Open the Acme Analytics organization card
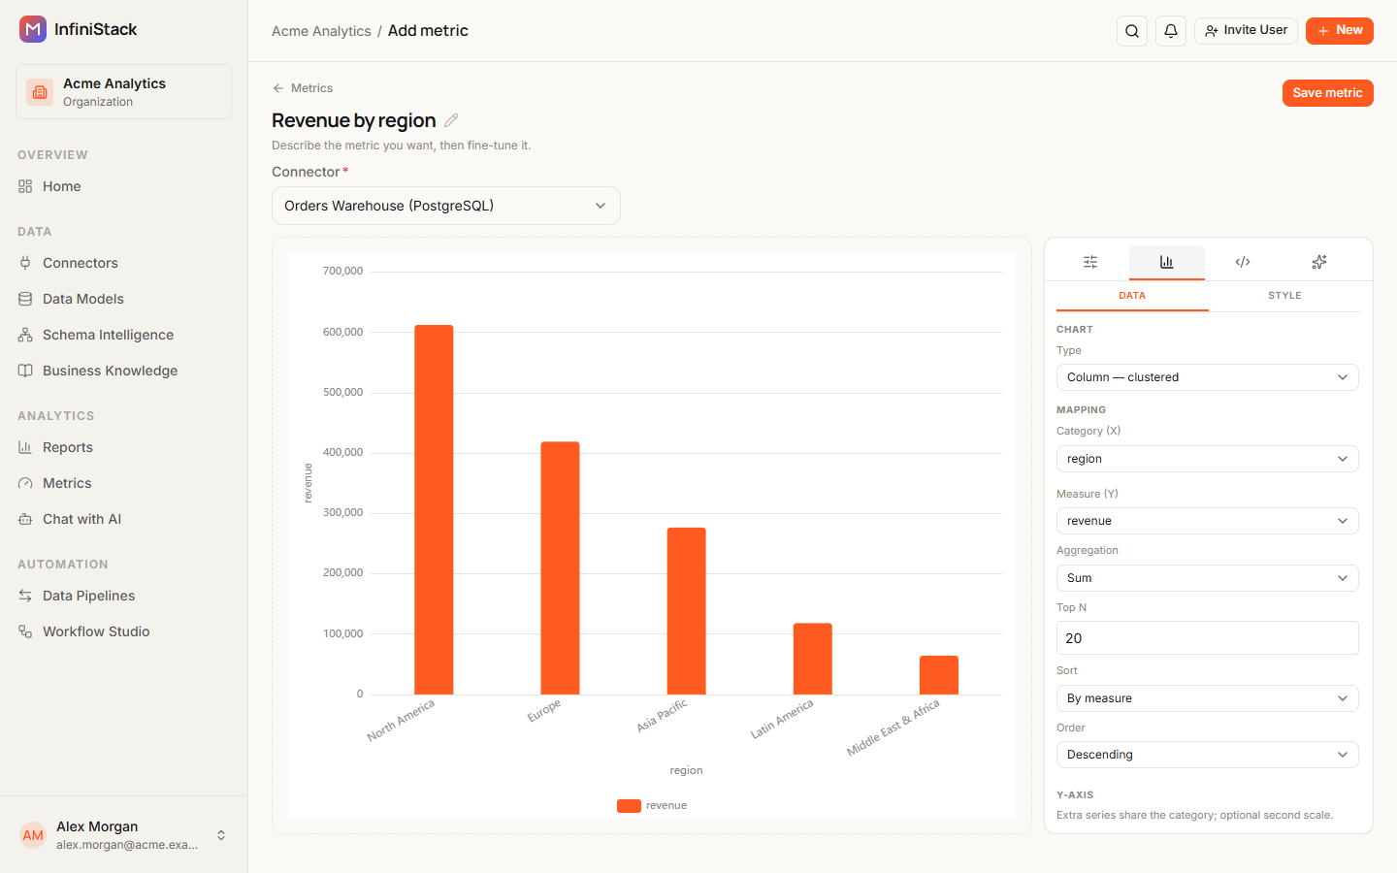 [x=124, y=92]
